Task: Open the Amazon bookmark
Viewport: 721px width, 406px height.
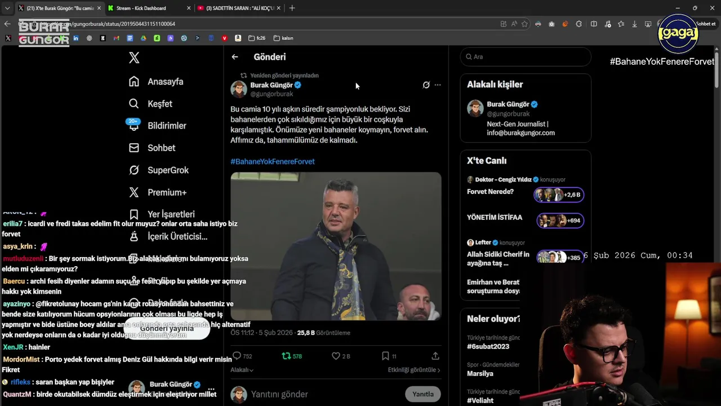Action: pyautogui.click(x=238, y=38)
